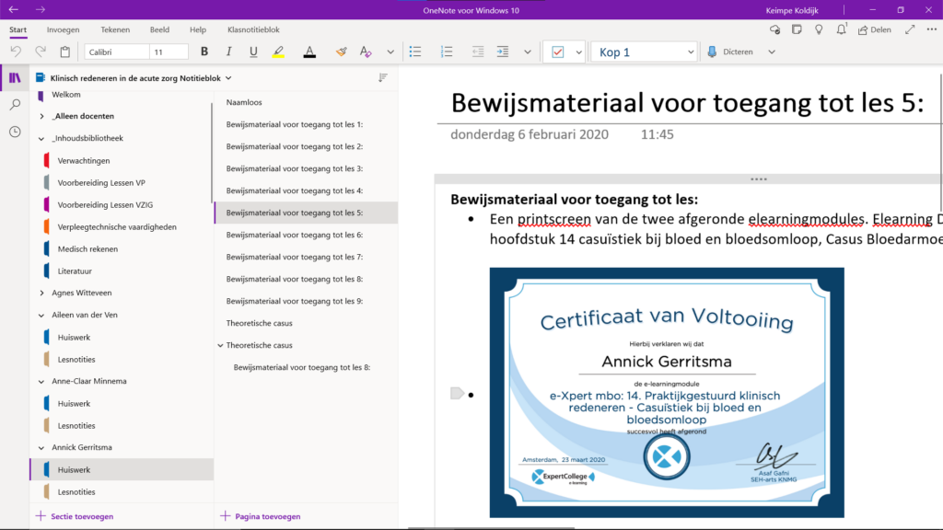Toggle underline formatting
This screenshot has height=530, width=943.
(253, 52)
